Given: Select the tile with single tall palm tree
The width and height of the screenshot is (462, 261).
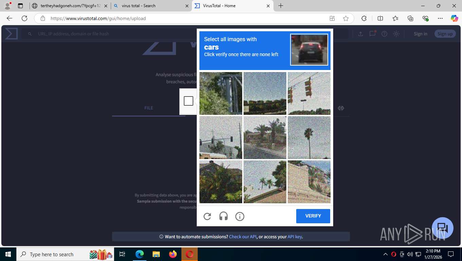Looking at the screenshot, I should 309,138.
